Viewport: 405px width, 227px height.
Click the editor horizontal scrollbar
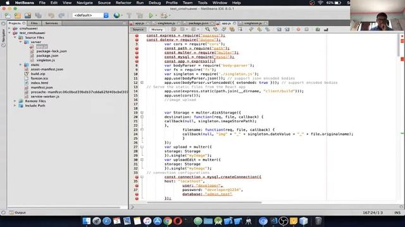coord(204,202)
